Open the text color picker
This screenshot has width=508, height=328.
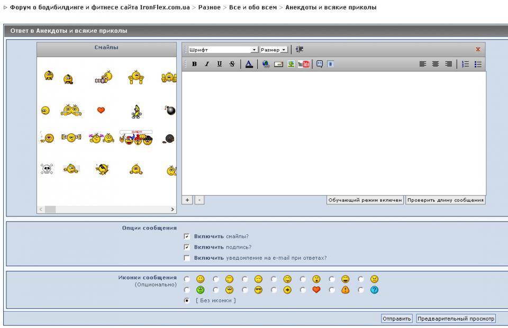[249, 64]
